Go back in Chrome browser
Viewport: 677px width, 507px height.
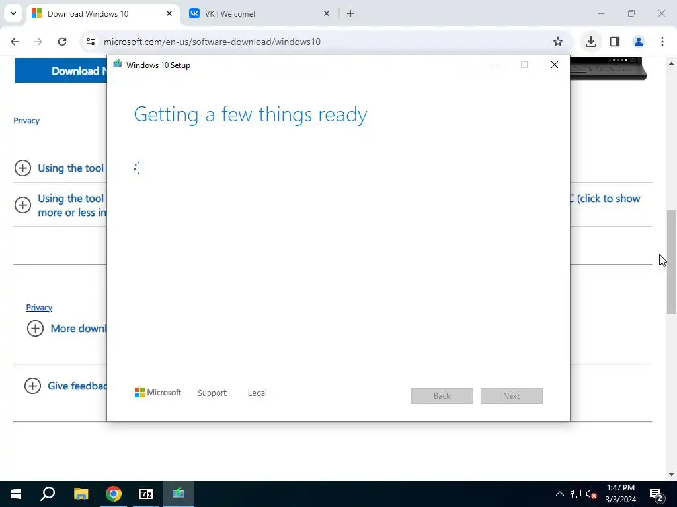[x=15, y=42]
